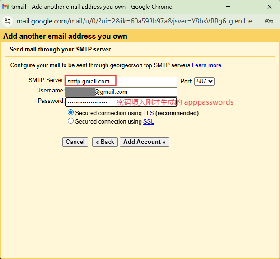
Task: Open the site information icon beside the URL
Action: [8, 21]
